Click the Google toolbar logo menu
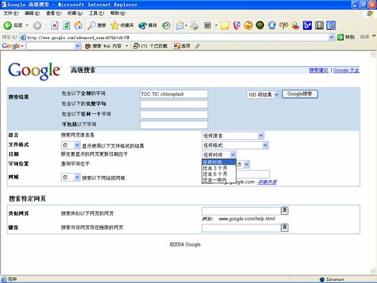The height and width of the screenshot is (283, 377). pyautogui.click(x=13, y=46)
